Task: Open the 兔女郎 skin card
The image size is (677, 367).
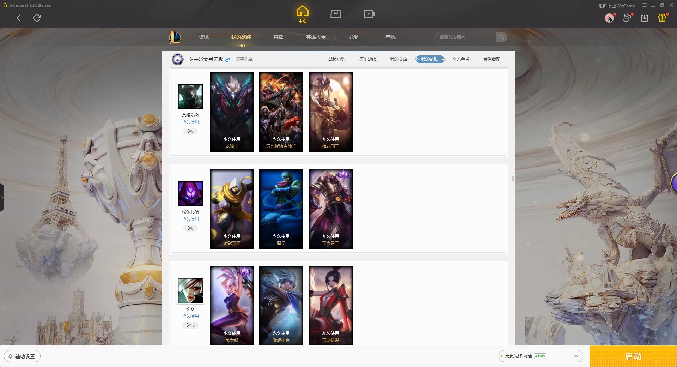Action: (x=232, y=306)
